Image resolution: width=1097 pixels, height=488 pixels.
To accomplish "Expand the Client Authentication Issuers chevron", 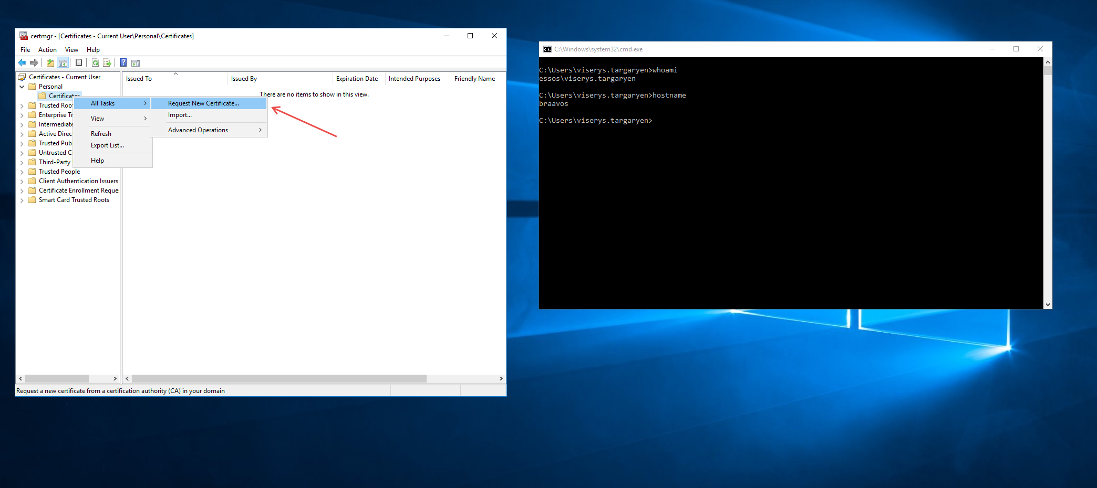I will click(x=22, y=181).
